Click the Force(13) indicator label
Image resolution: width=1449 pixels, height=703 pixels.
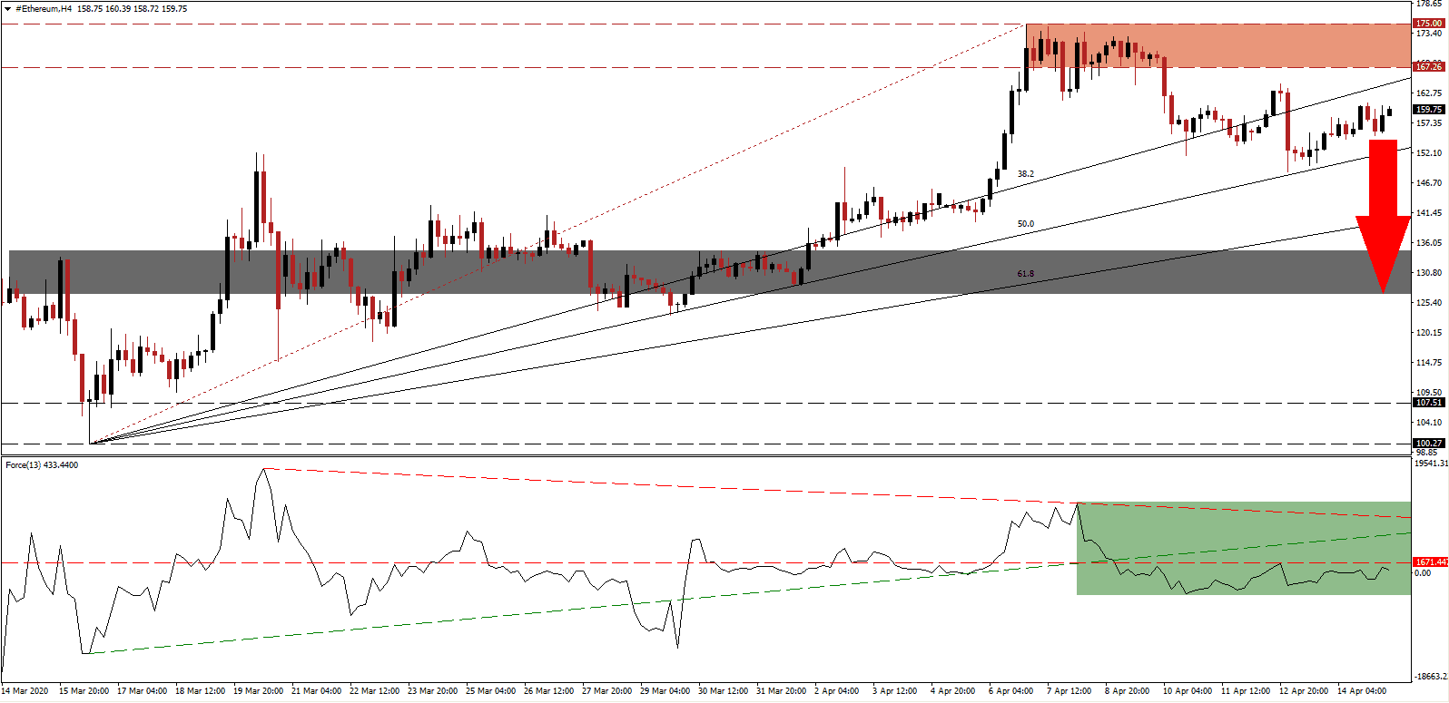click(x=42, y=464)
